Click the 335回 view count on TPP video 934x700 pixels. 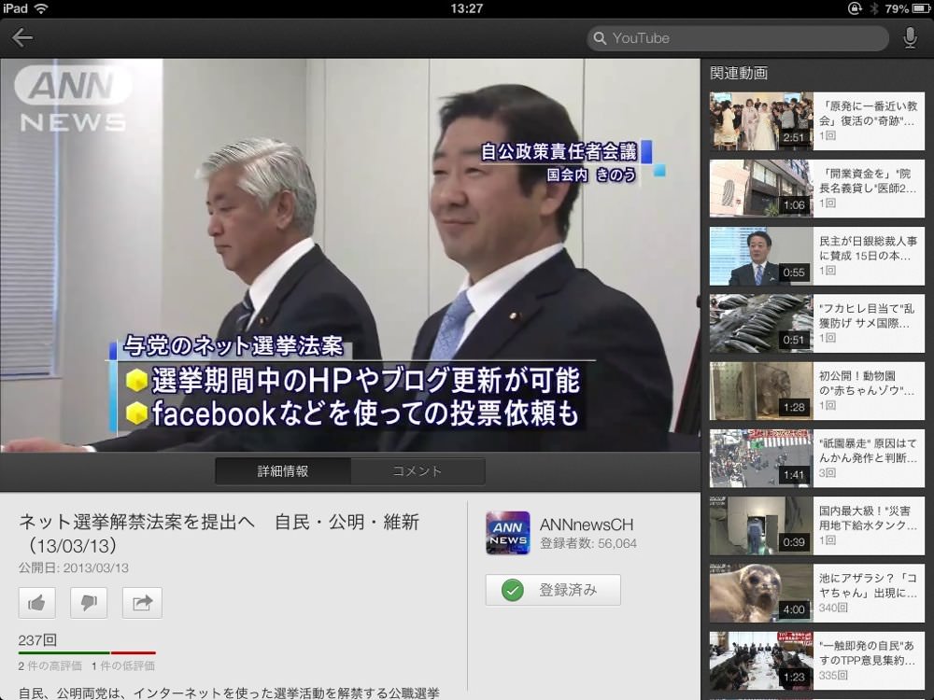pyautogui.click(x=833, y=675)
